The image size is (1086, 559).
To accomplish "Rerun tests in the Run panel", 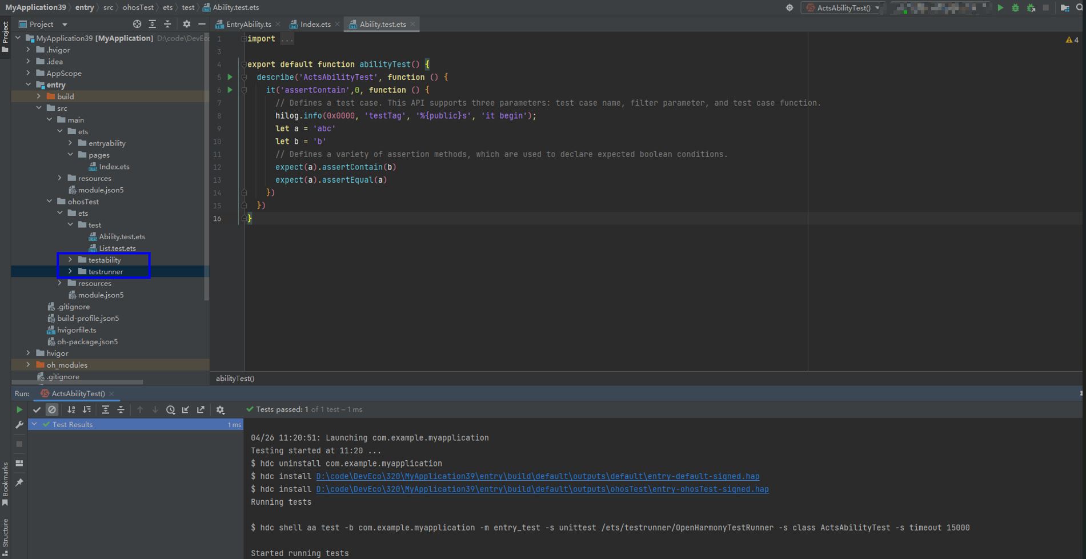I will tap(19, 409).
